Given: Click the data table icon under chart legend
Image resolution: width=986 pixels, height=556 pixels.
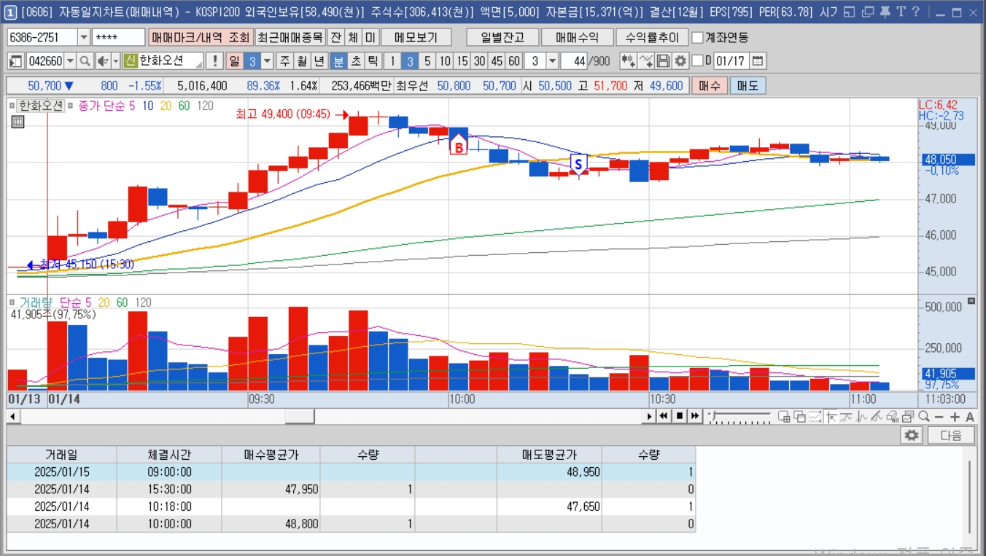Looking at the screenshot, I should coord(18,122).
